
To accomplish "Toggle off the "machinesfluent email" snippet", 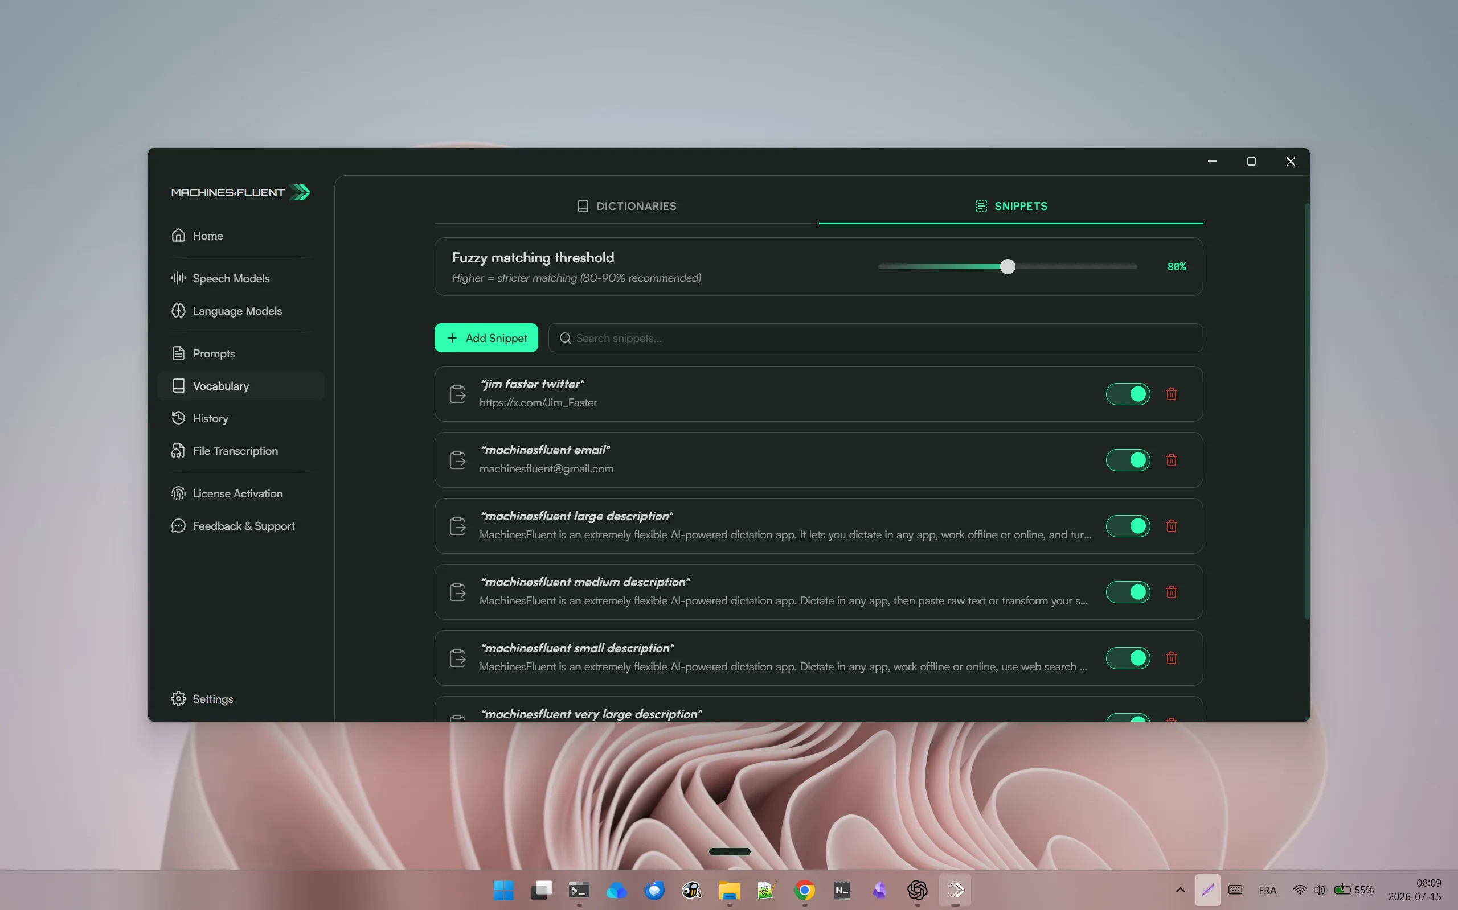I will [x=1128, y=460].
